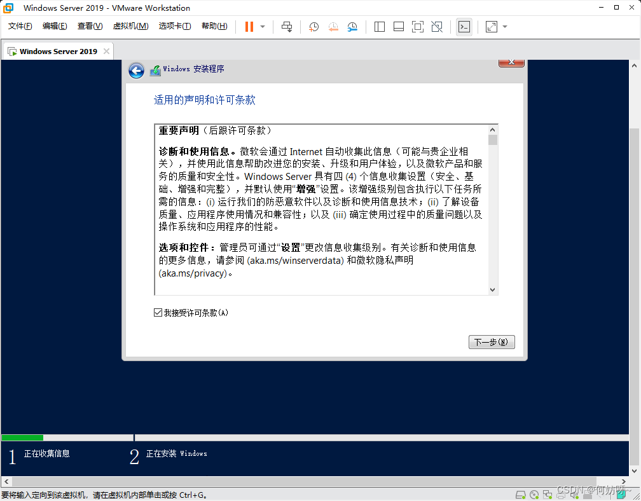Click the network adapter status icon
Screen dimensions: 641x501
(x=548, y=495)
